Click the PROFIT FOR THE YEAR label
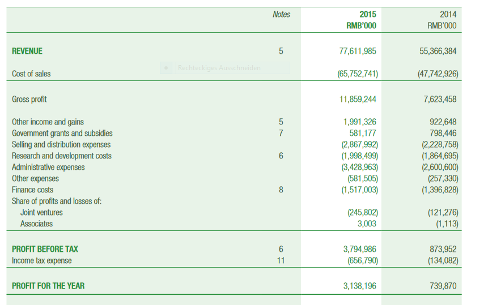488x305 pixels. (x=48, y=286)
